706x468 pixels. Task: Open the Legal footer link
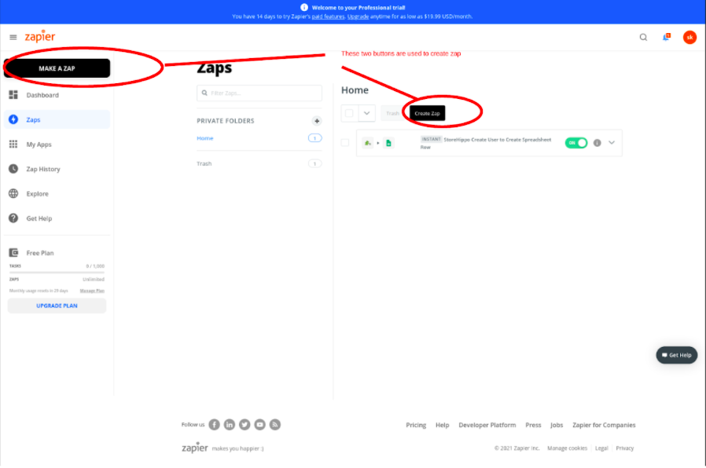[x=601, y=448]
